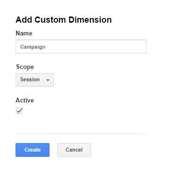Screen dimensions: 173x179
Task: Click the Add Custom Dimension heading
Action: pos(64,20)
